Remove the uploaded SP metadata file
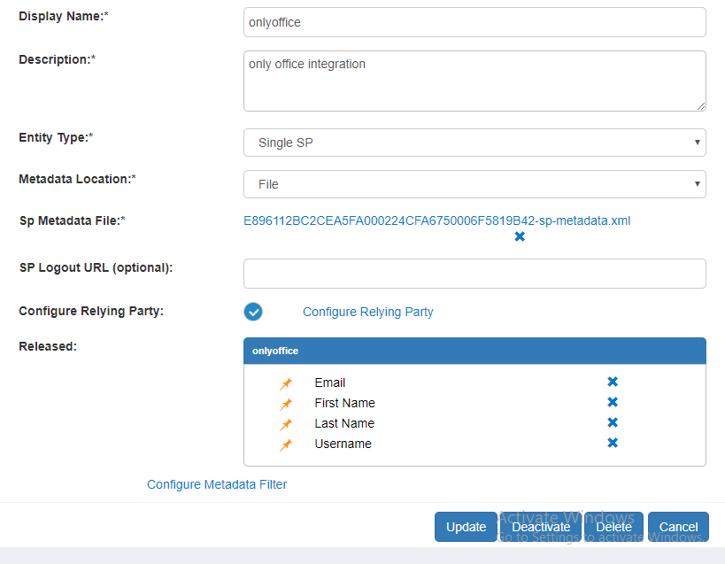This screenshot has height=564, width=725. [520, 237]
